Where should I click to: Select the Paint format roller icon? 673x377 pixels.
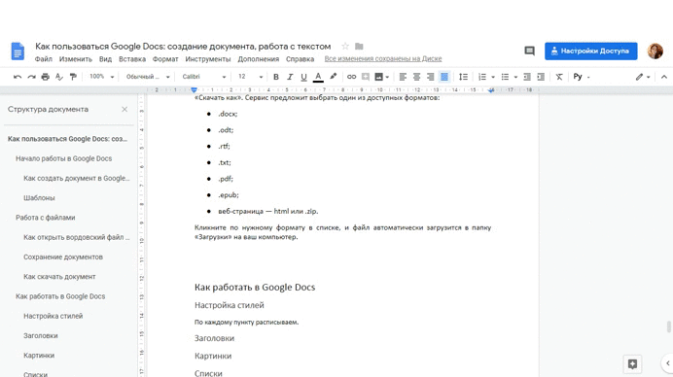coord(73,77)
